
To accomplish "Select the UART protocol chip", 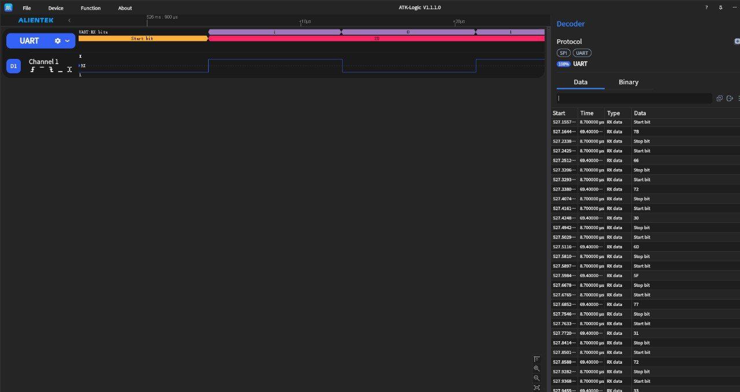I will tap(582, 53).
